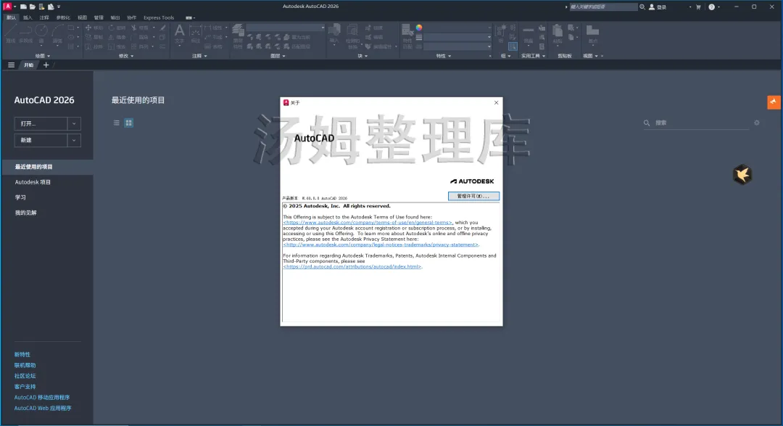Click the Open folder icon in quick access toolbar

(x=32, y=7)
